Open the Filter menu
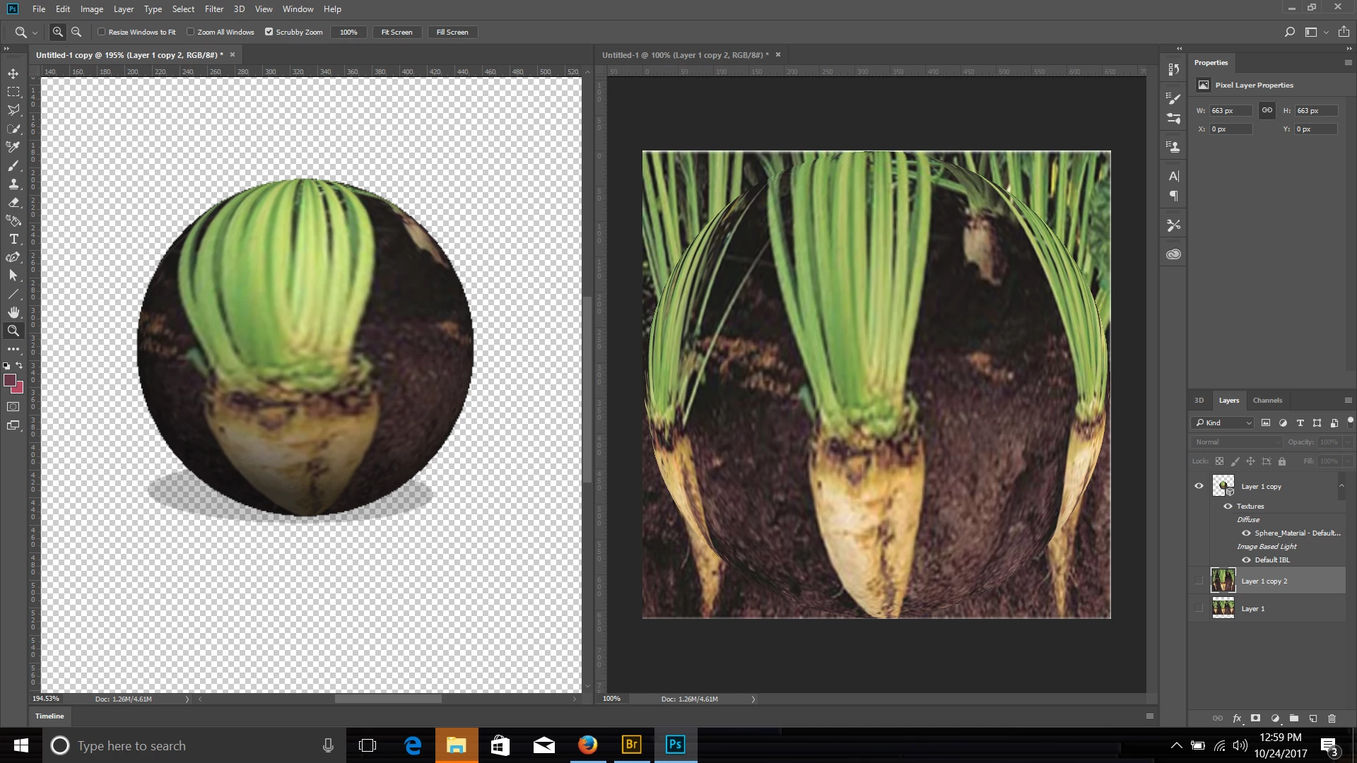Image resolution: width=1357 pixels, height=763 pixels. pyautogui.click(x=213, y=9)
